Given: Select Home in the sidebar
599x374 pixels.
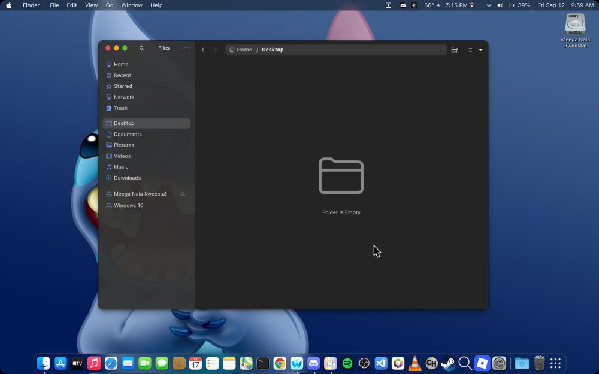Looking at the screenshot, I should pos(147,65).
